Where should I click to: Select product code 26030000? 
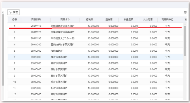pos(36,63)
